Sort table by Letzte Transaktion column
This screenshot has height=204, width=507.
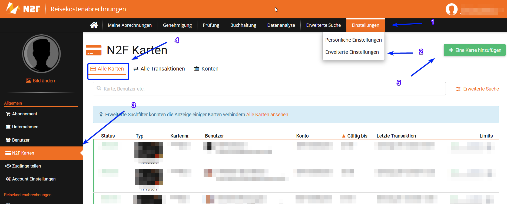click(396, 136)
